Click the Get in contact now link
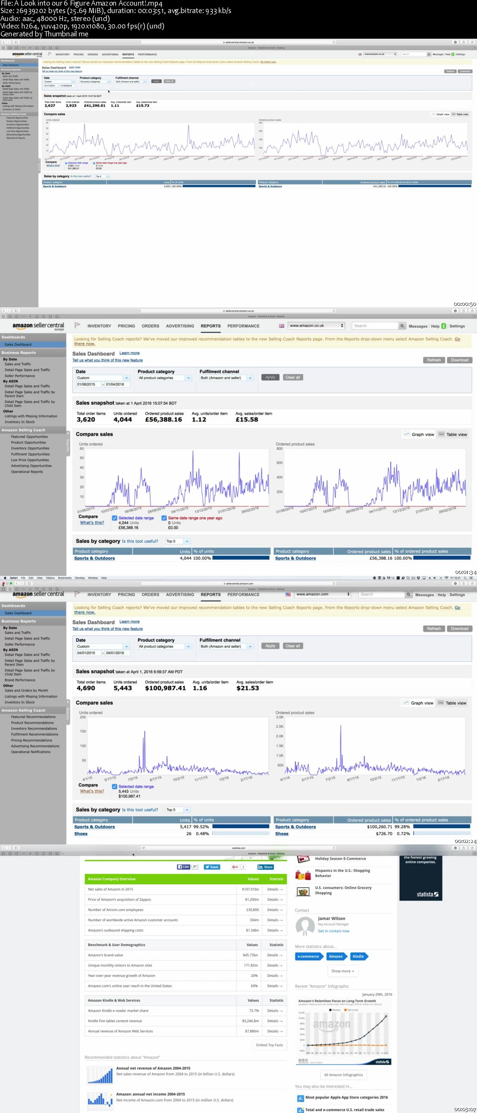 pos(334,931)
